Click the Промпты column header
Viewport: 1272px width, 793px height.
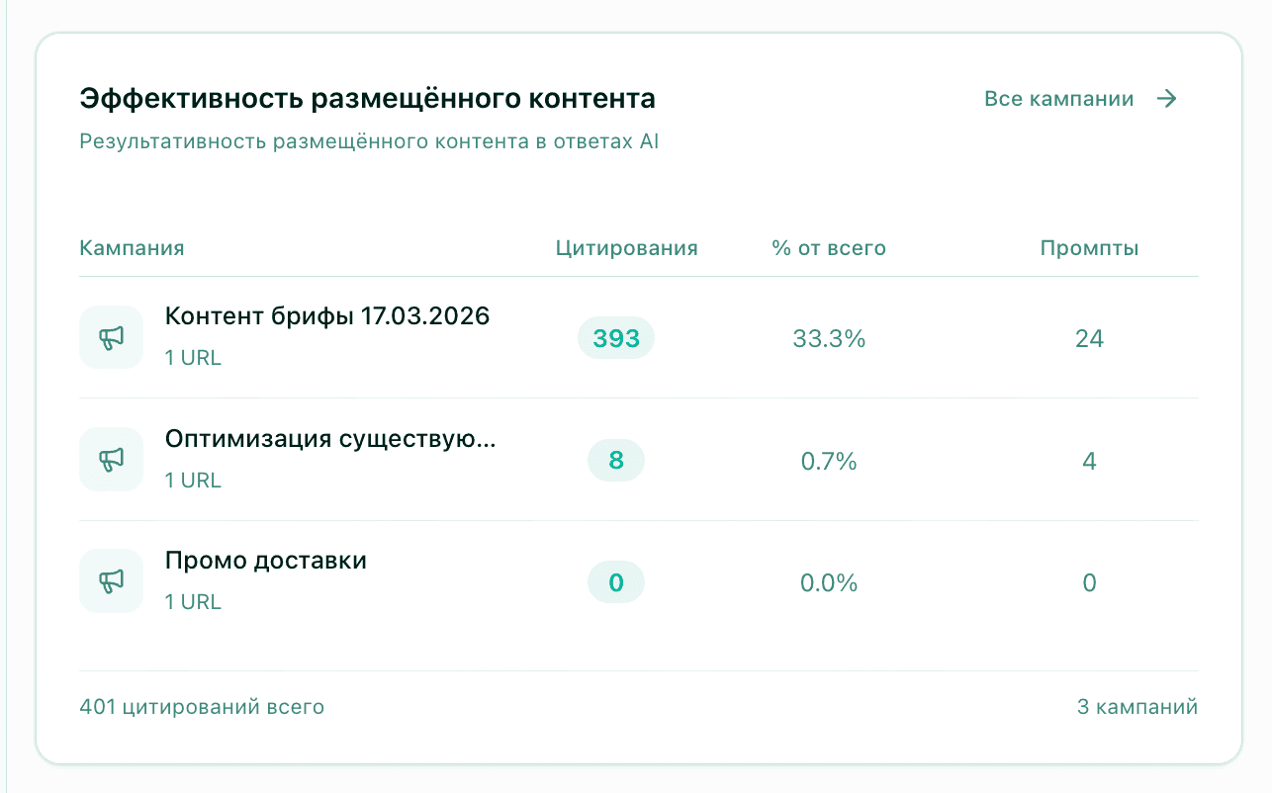click(x=1089, y=248)
